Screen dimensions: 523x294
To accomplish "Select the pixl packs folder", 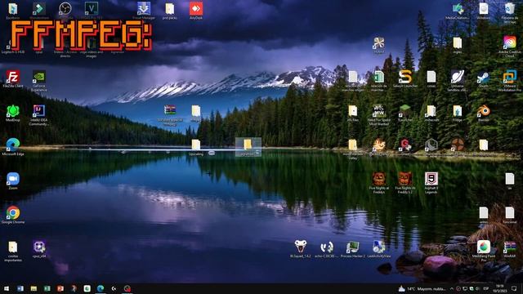I will tap(170, 10).
